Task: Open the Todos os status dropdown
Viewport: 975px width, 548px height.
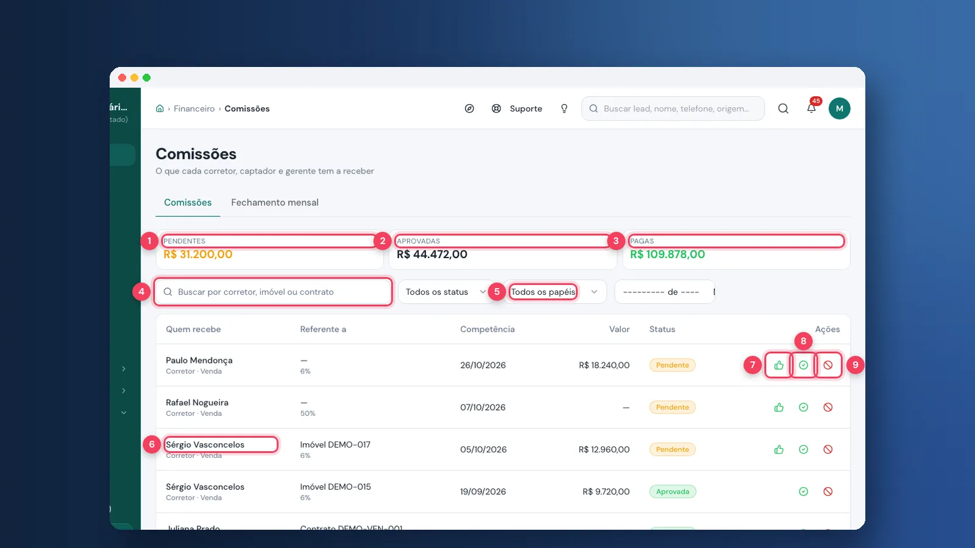Action: click(x=446, y=292)
